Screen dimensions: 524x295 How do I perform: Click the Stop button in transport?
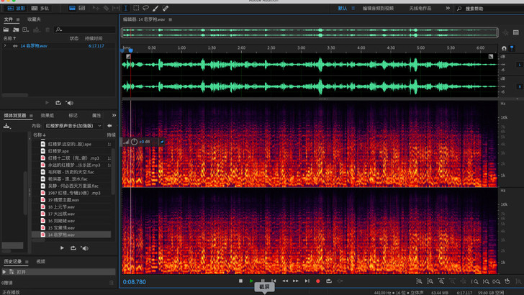point(240,281)
